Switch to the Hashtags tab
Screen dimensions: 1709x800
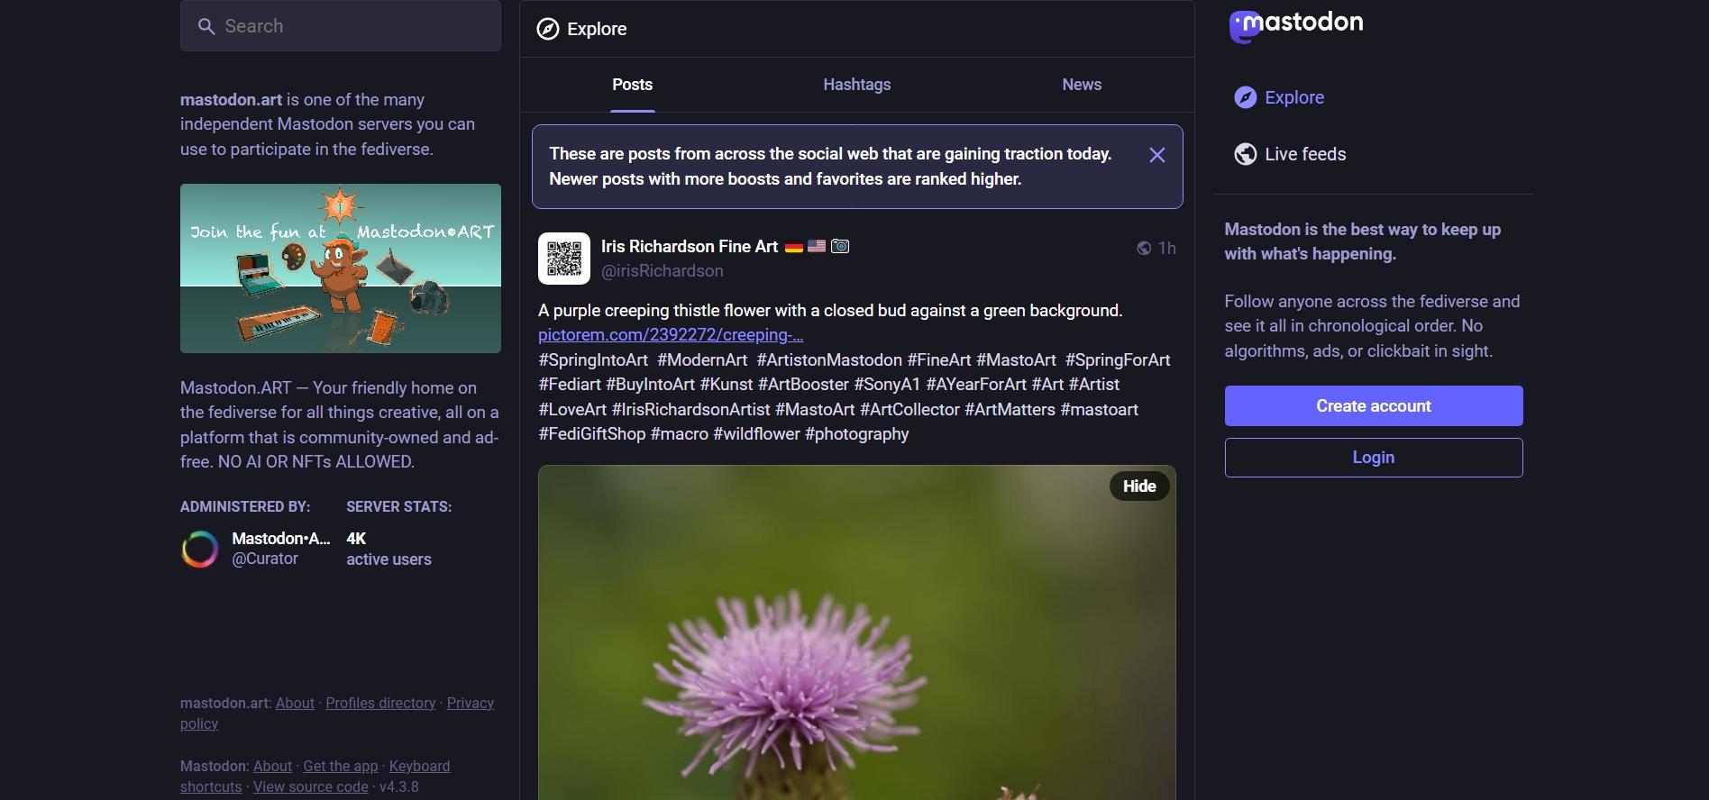(x=856, y=85)
